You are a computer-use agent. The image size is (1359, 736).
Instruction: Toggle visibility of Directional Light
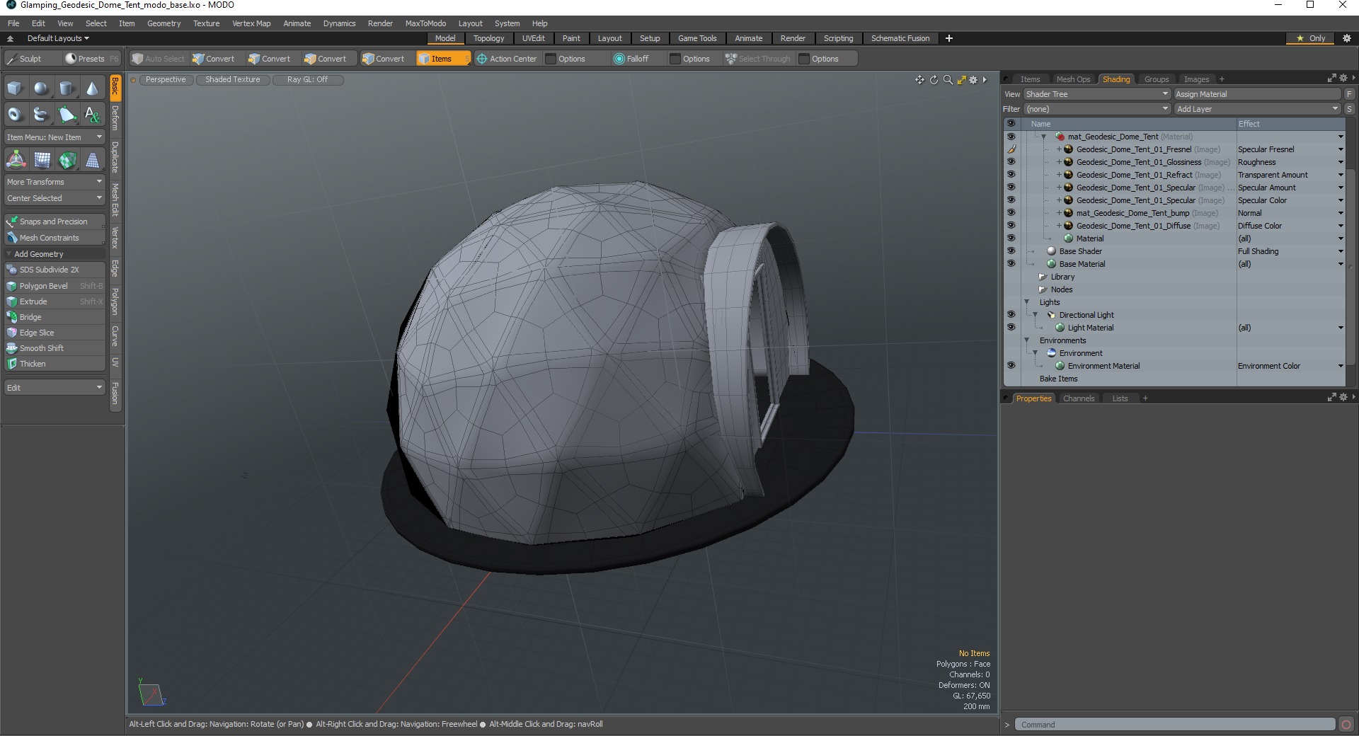(x=1011, y=315)
